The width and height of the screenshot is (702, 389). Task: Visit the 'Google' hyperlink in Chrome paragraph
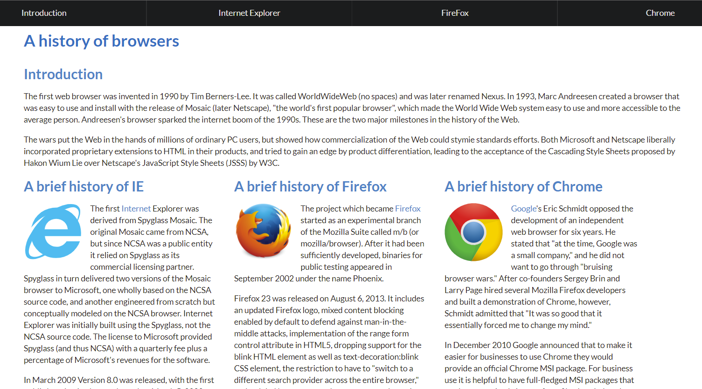(524, 209)
